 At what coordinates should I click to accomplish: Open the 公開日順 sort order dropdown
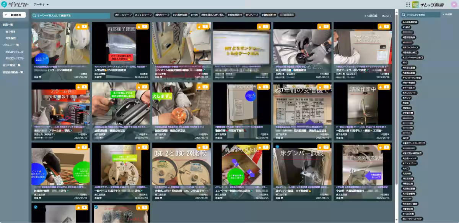[x=371, y=16]
